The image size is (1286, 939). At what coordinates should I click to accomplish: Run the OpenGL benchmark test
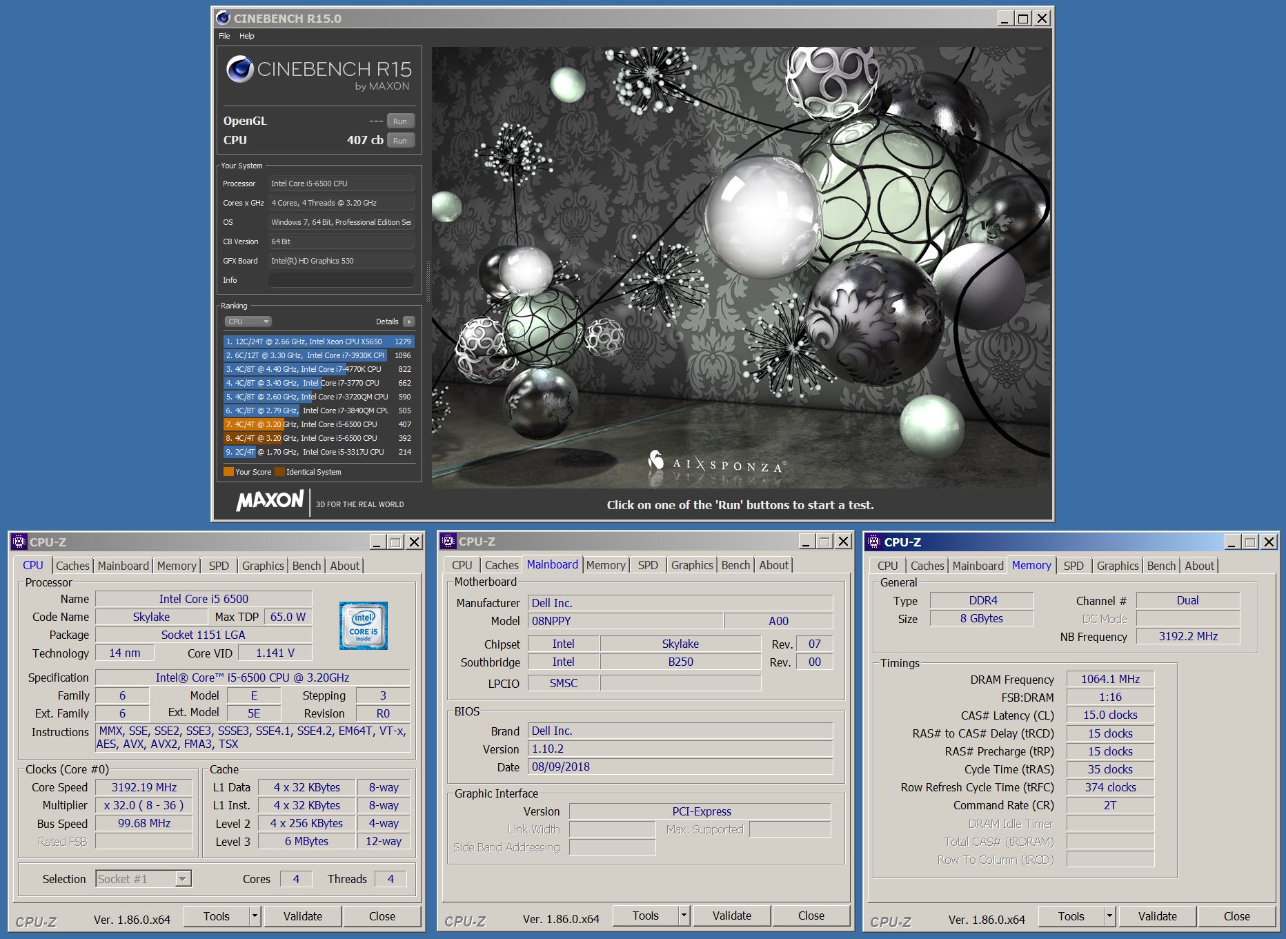400,121
